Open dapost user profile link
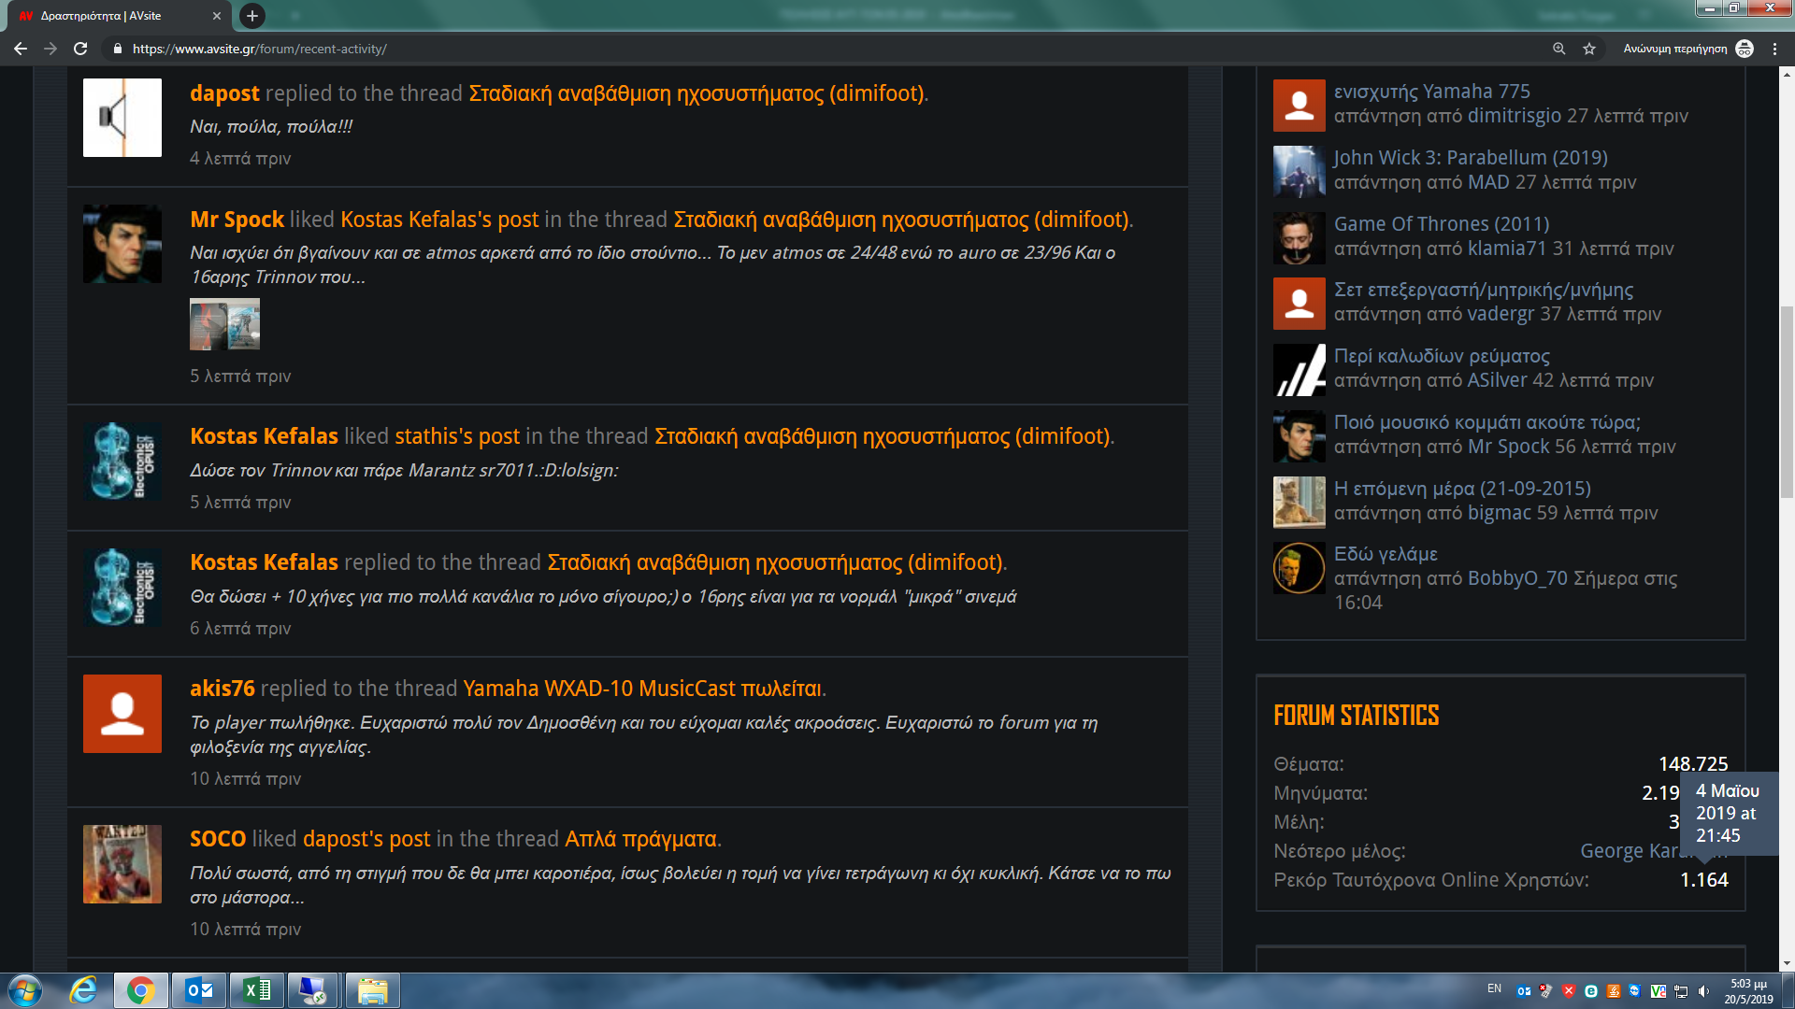Viewport: 1795px width, 1009px height. [x=224, y=93]
